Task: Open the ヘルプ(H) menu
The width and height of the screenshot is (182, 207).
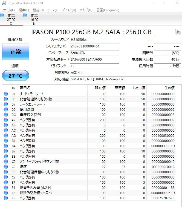Action: (86, 10)
